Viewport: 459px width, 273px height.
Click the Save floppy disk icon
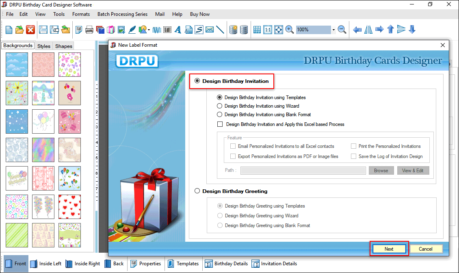pos(43,30)
